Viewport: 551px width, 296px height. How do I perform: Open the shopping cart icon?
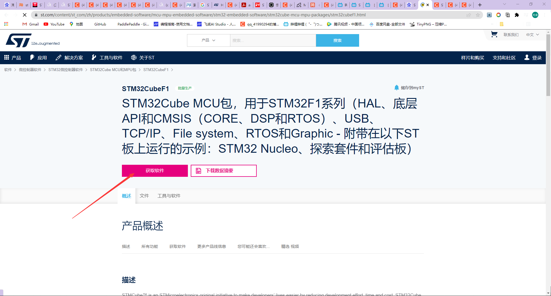pyautogui.click(x=494, y=34)
